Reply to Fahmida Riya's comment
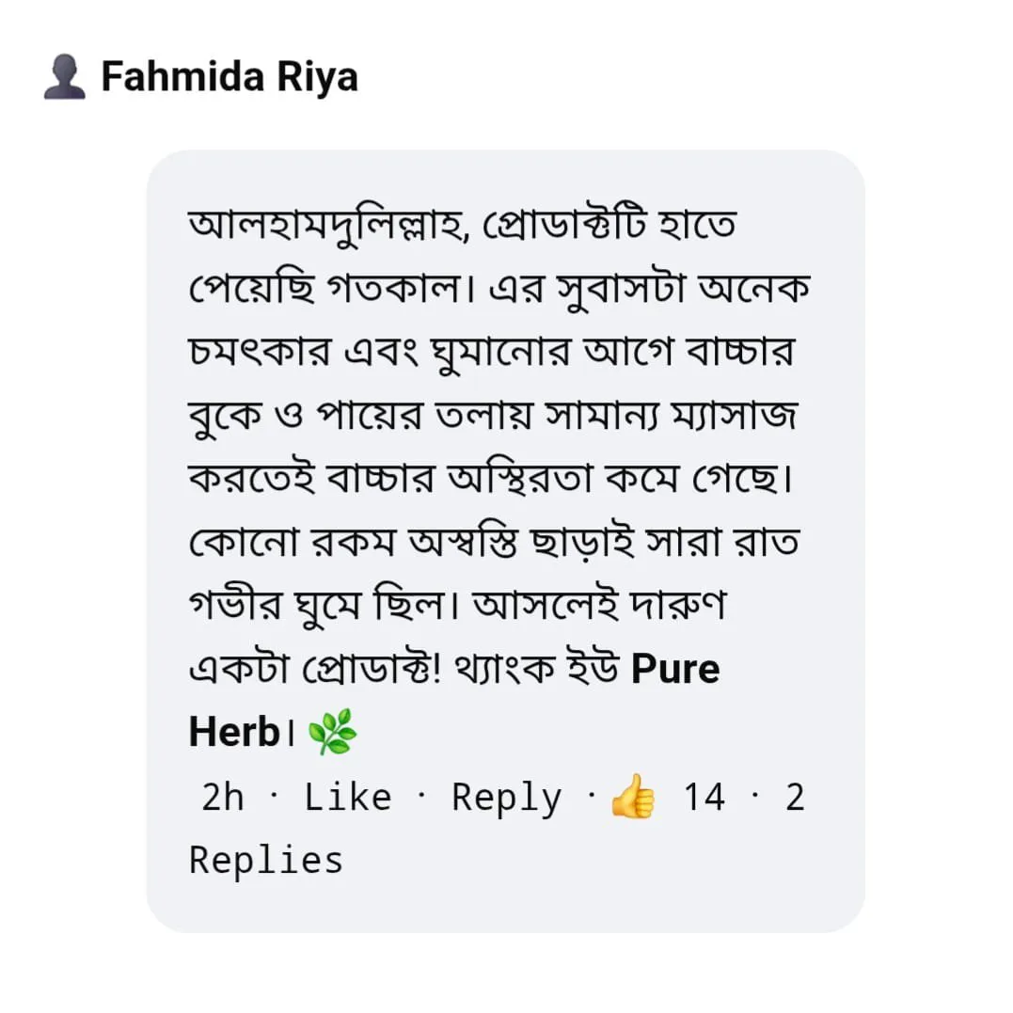Image resolution: width=1013 pixels, height=1013 pixels. point(506,799)
